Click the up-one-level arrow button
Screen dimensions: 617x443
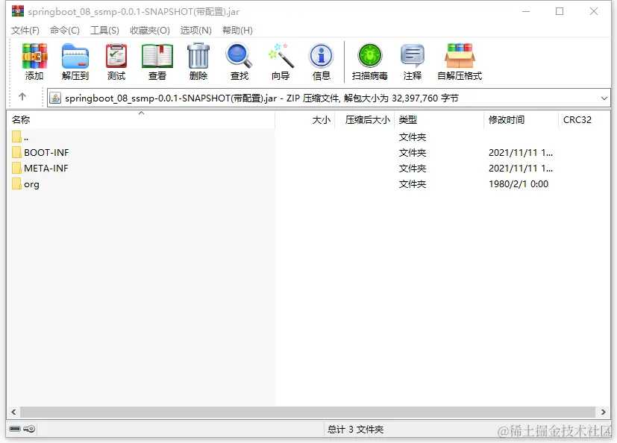pyautogui.click(x=24, y=97)
